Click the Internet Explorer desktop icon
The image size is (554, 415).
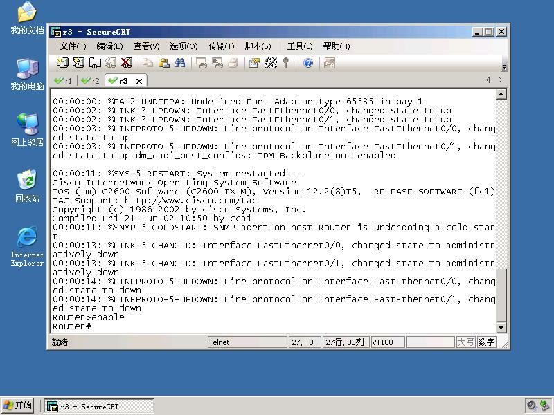pyautogui.click(x=27, y=246)
